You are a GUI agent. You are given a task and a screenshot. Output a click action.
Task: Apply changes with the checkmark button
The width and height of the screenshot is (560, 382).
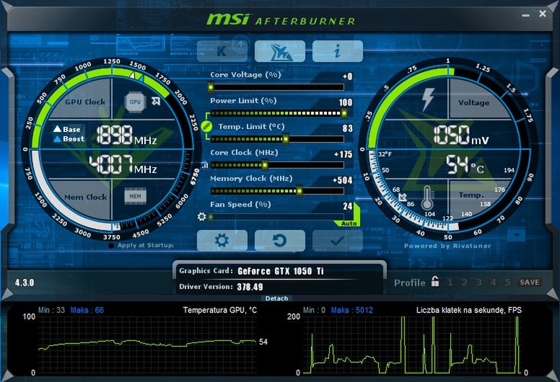pyautogui.click(x=338, y=241)
